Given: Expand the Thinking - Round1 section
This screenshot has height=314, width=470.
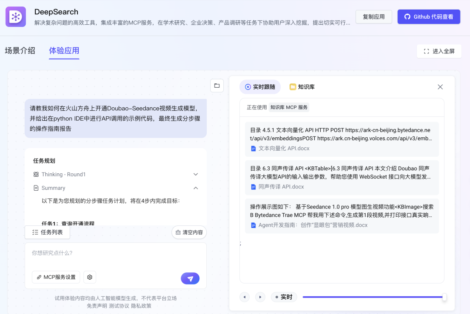Looking at the screenshot, I should coord(196,174).
